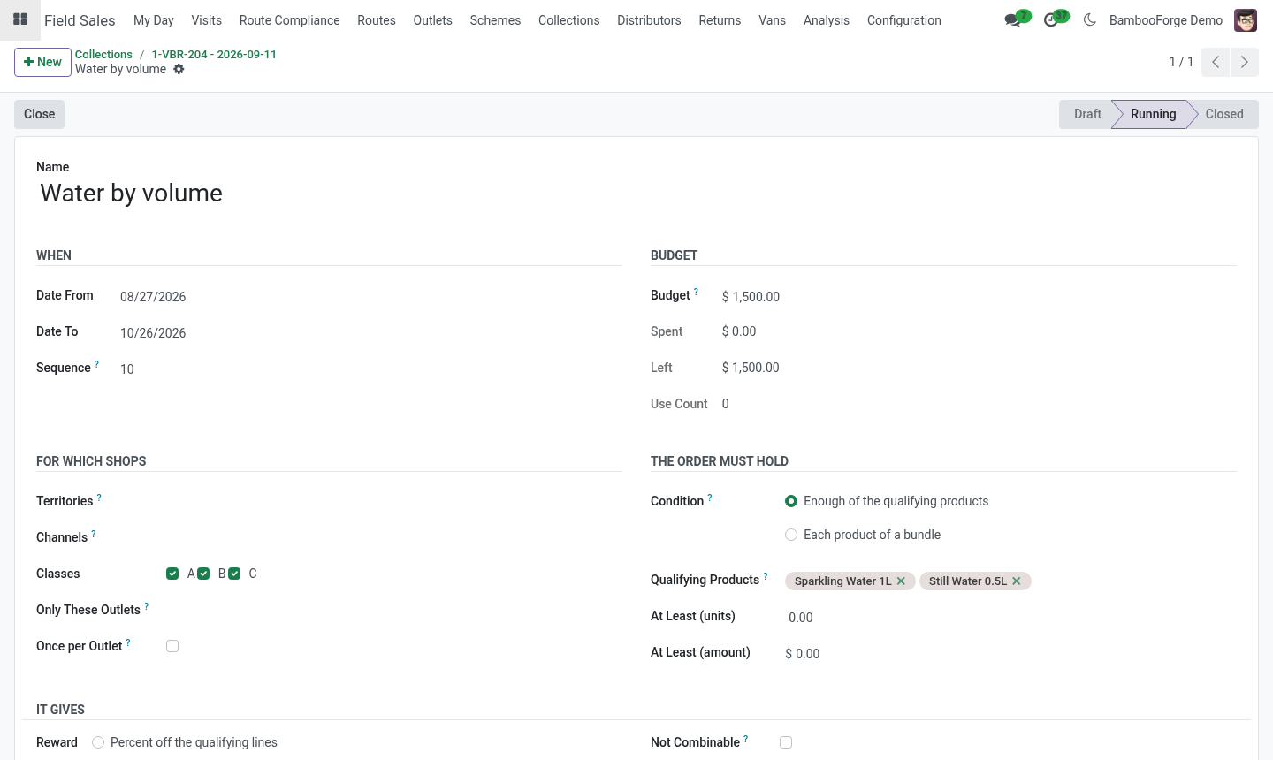1273x760 pixels.
Task: Uncheck class B checkbox
Action: (x=203, y=574)
